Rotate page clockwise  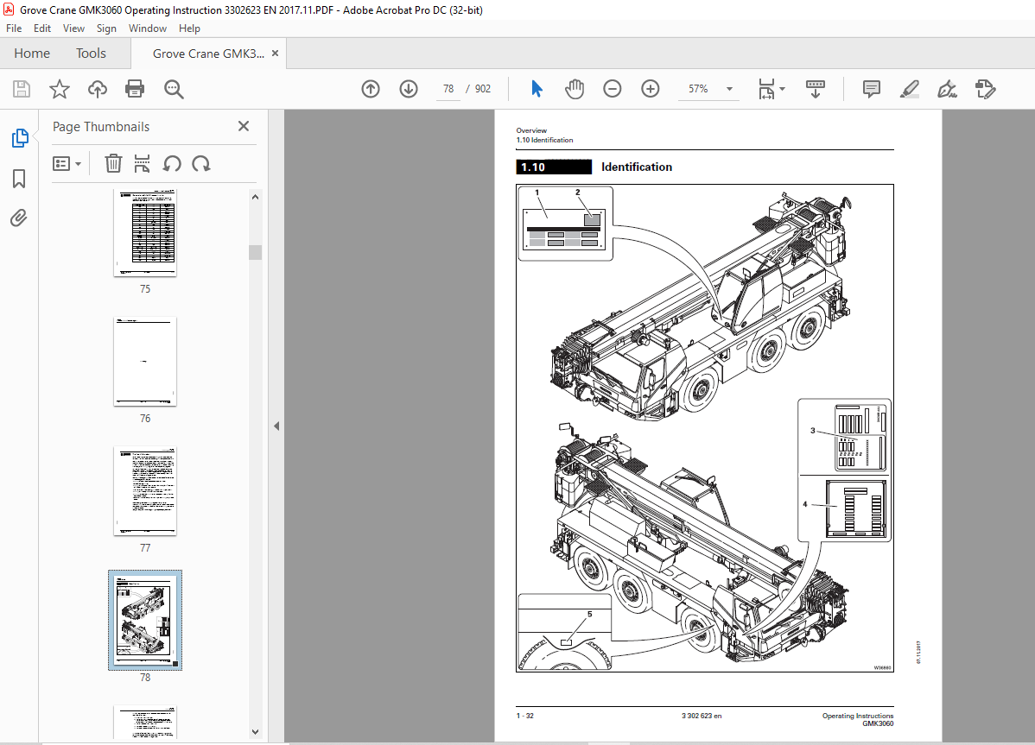tap(201, 163)
